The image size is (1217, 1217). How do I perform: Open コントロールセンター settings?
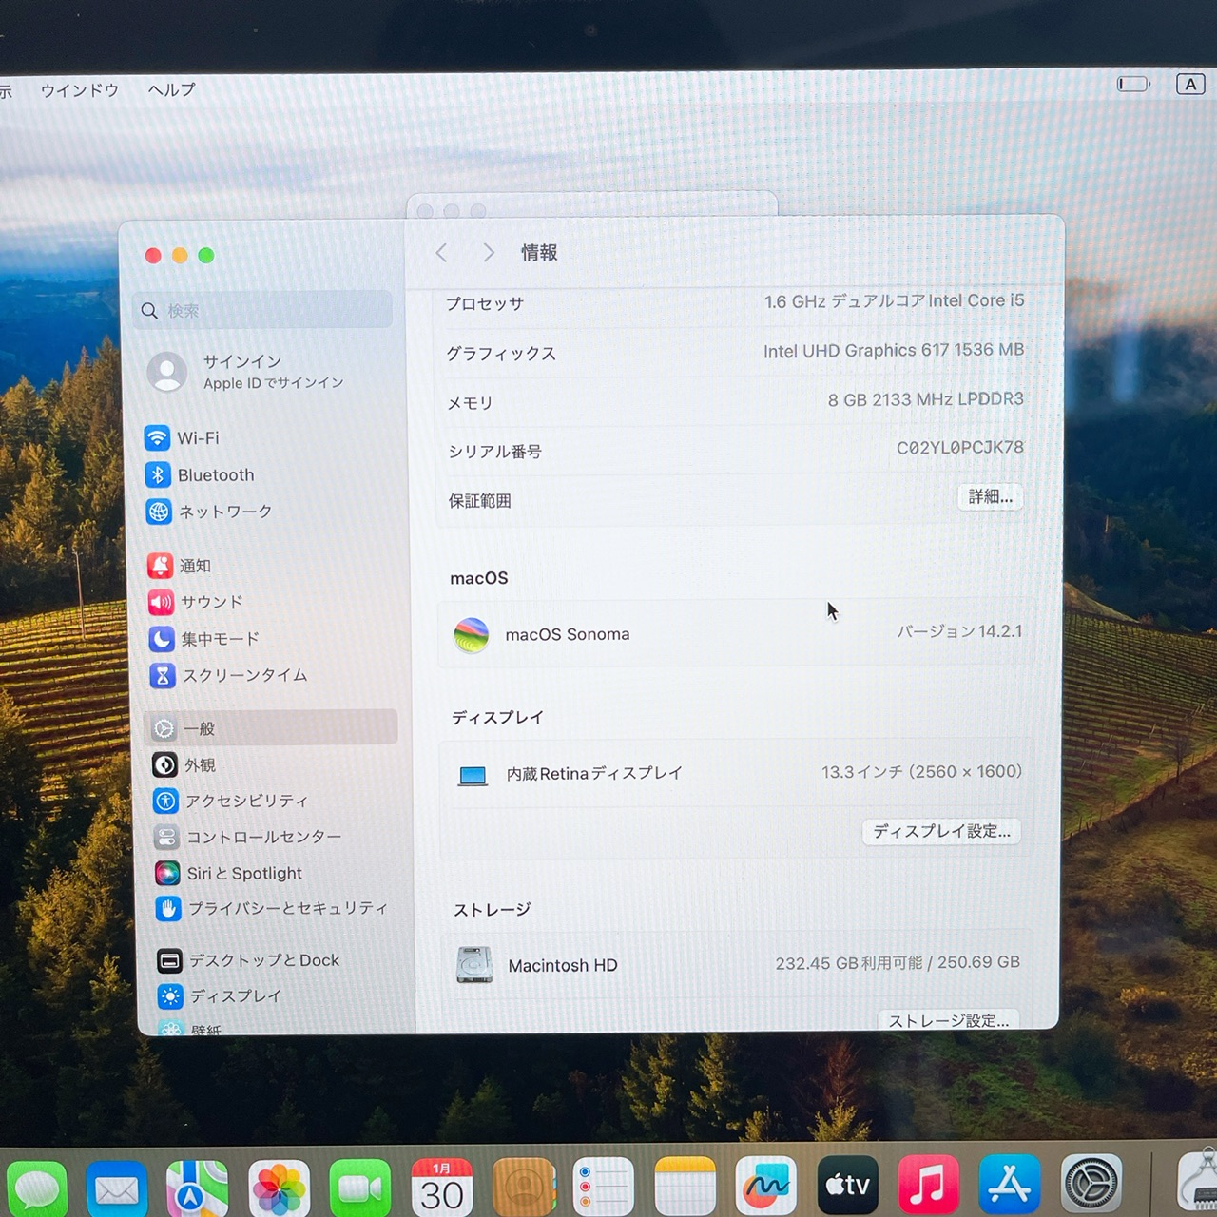pyautogui.click(x=247, y=837)
